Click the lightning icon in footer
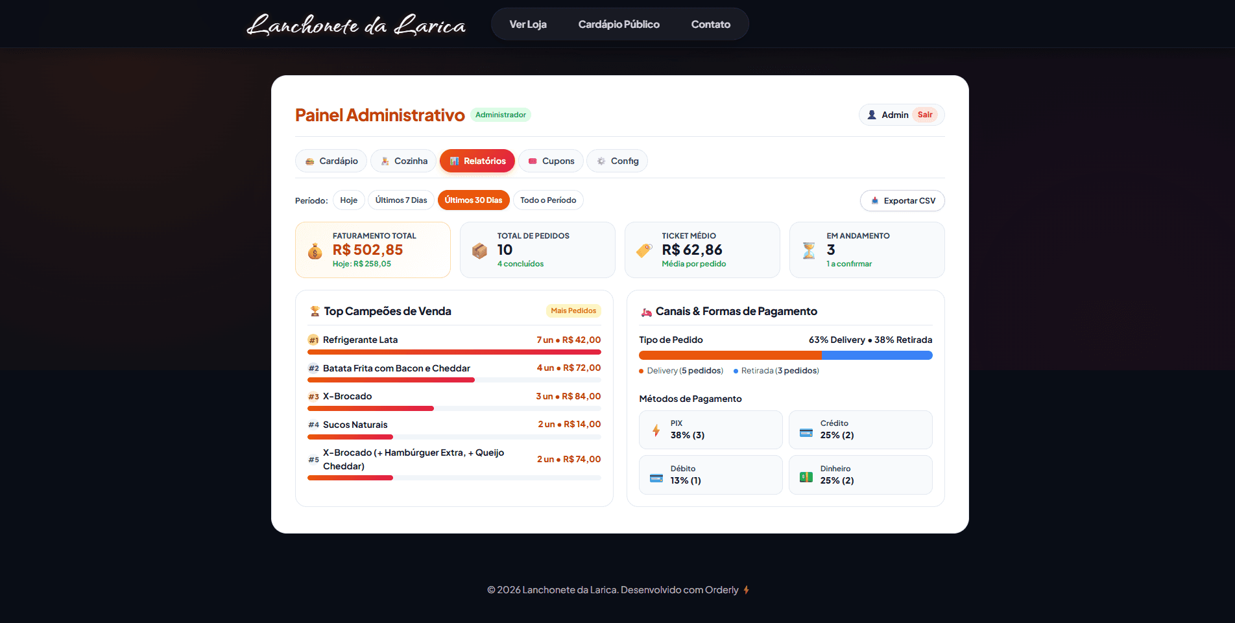The image size is (1235, 623). click(x=747, y=590)
